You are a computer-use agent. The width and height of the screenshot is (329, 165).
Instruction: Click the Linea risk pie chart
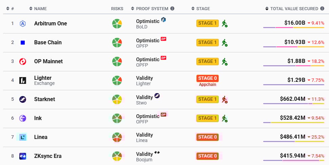117,137
